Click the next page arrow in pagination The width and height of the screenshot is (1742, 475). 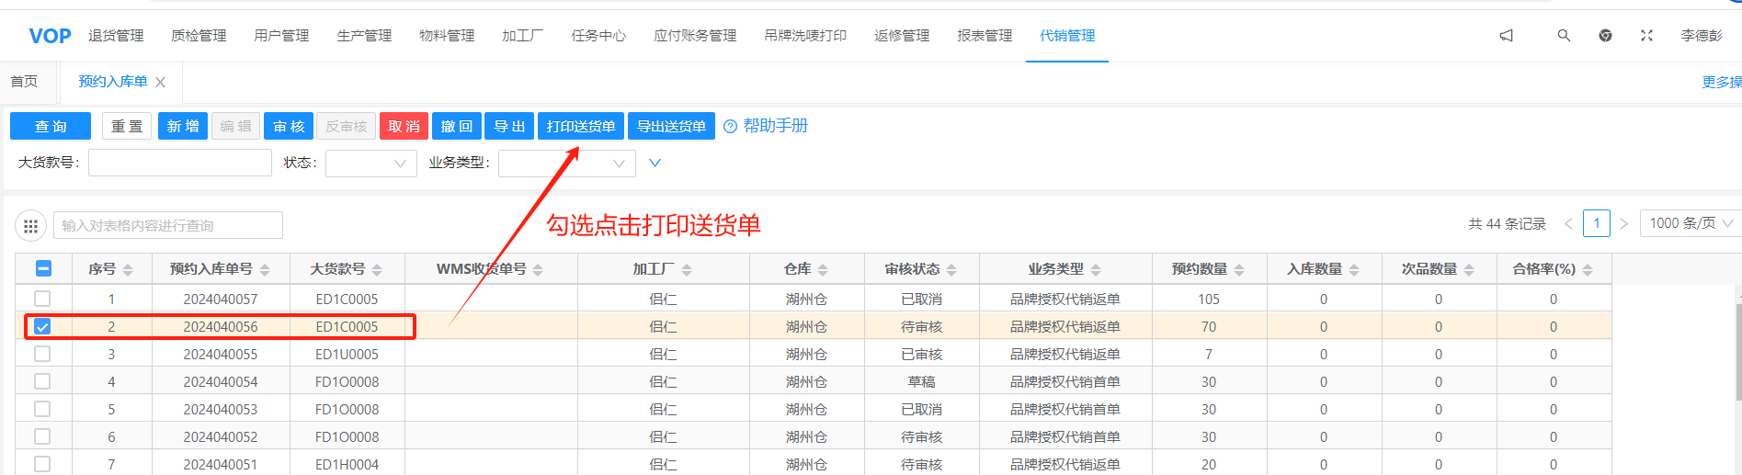click(x=1624, y=224)
